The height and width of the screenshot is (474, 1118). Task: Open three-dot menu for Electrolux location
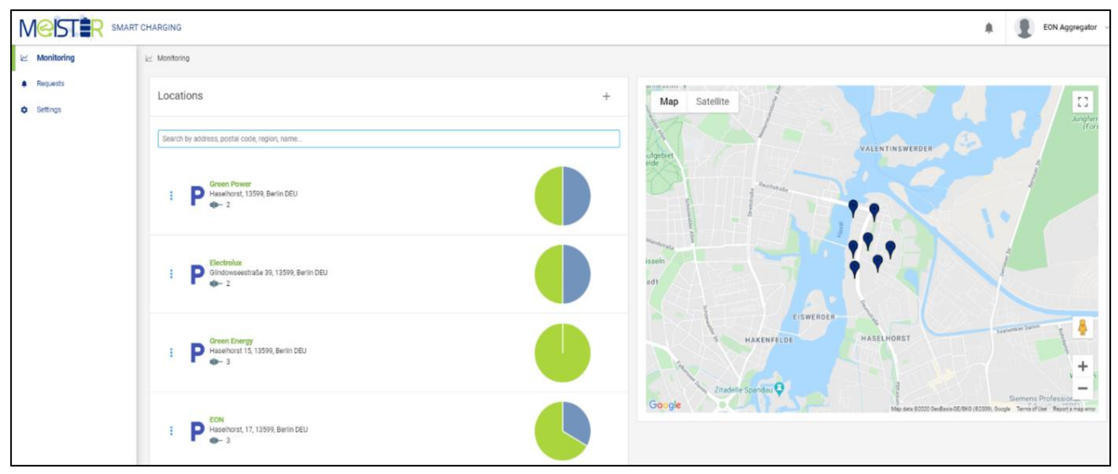pos(171,274)
